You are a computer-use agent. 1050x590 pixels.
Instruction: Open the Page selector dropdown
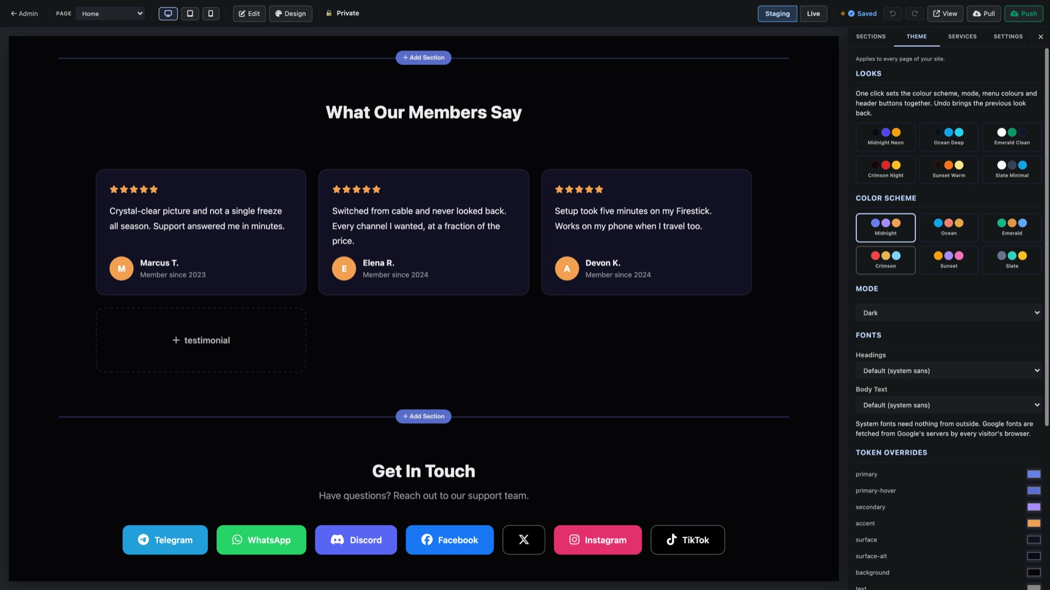(x=110, y=13)
